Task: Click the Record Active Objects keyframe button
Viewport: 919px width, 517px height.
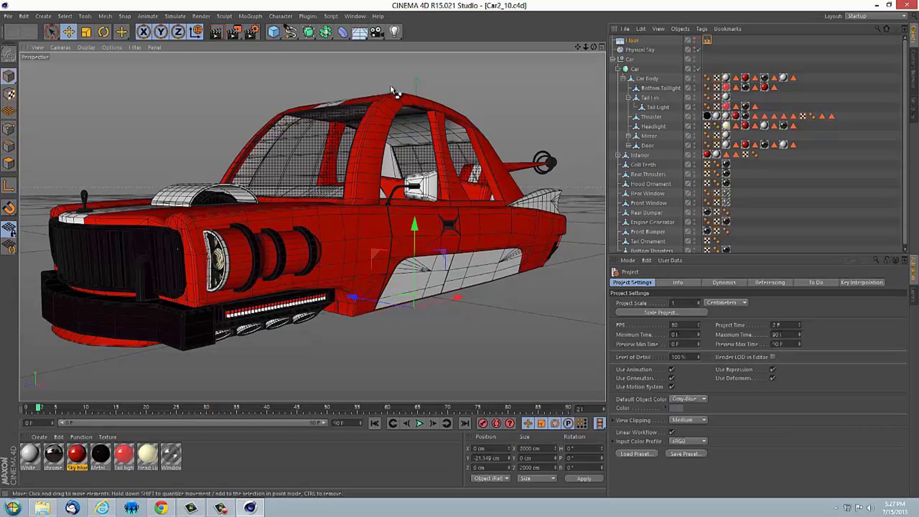Action: click(483, 423)
